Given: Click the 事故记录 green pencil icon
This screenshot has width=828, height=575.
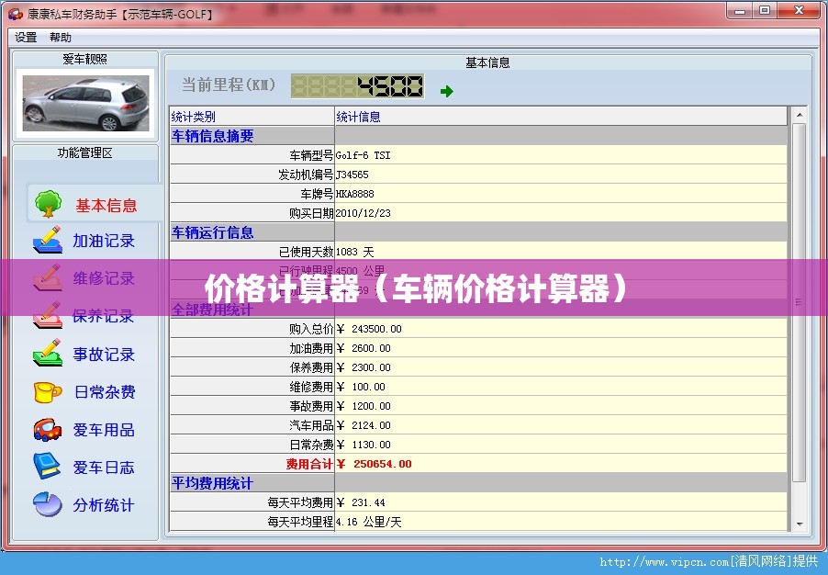Looking at the screenshot, I should 48,354.
